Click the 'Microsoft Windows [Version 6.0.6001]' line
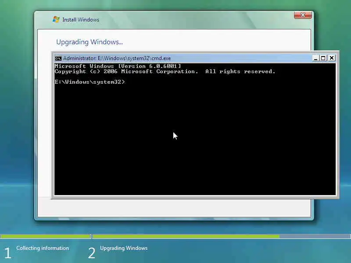This screenshot has width=351, height=263. (x=118, y=66)
